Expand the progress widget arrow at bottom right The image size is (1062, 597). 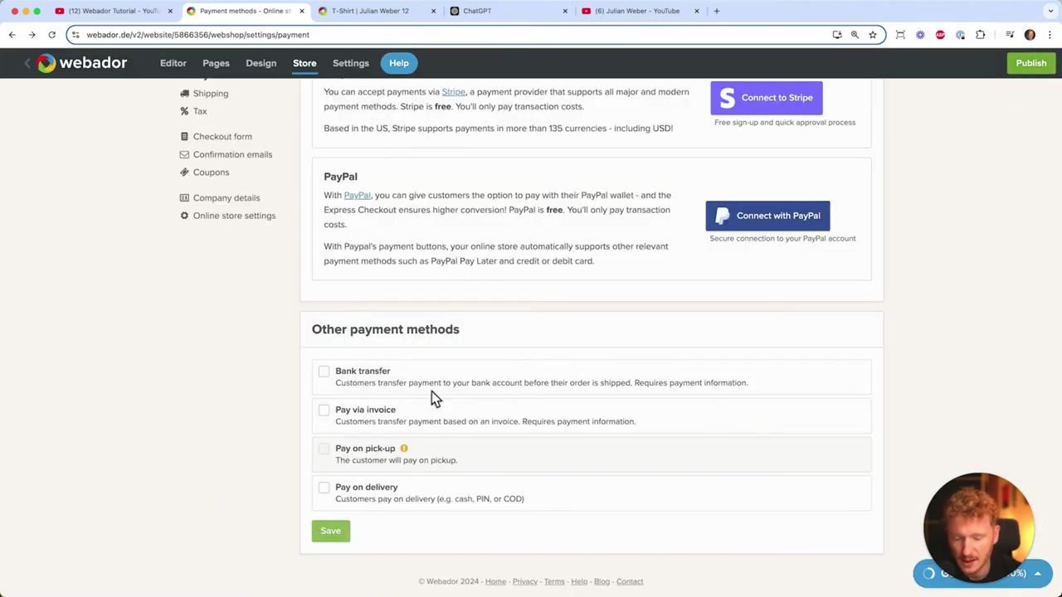pyautogui.click(x=1037, y=574)
